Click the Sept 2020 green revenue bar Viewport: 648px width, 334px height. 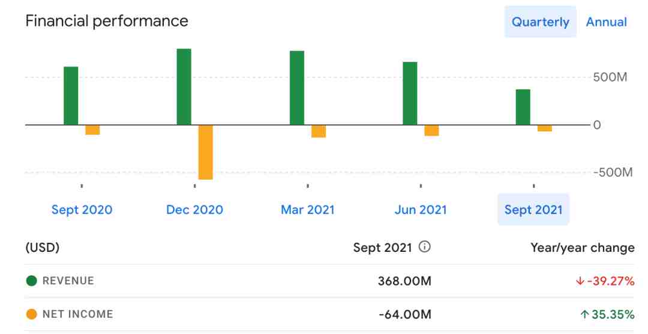(71, 96)
